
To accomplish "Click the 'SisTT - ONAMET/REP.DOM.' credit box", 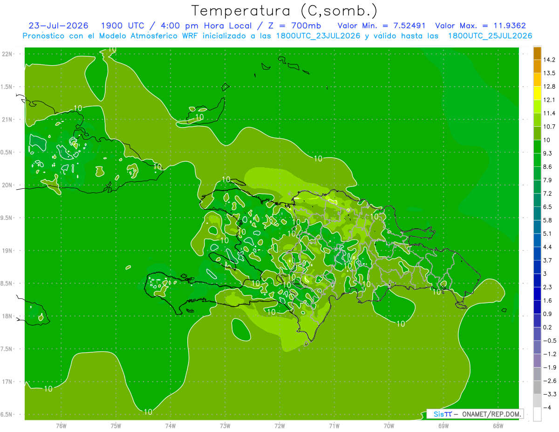I will pos(475,414).
